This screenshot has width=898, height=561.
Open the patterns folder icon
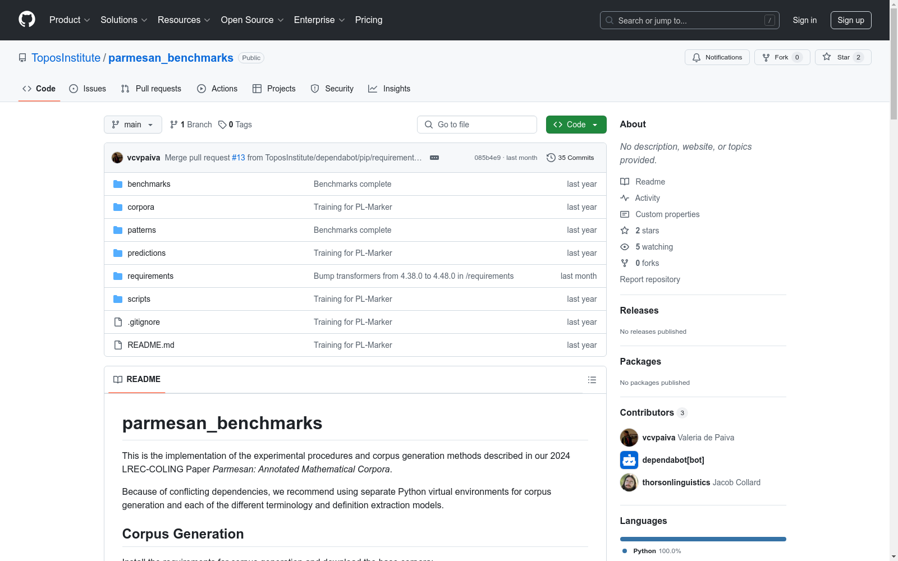(x=118, y=230)
